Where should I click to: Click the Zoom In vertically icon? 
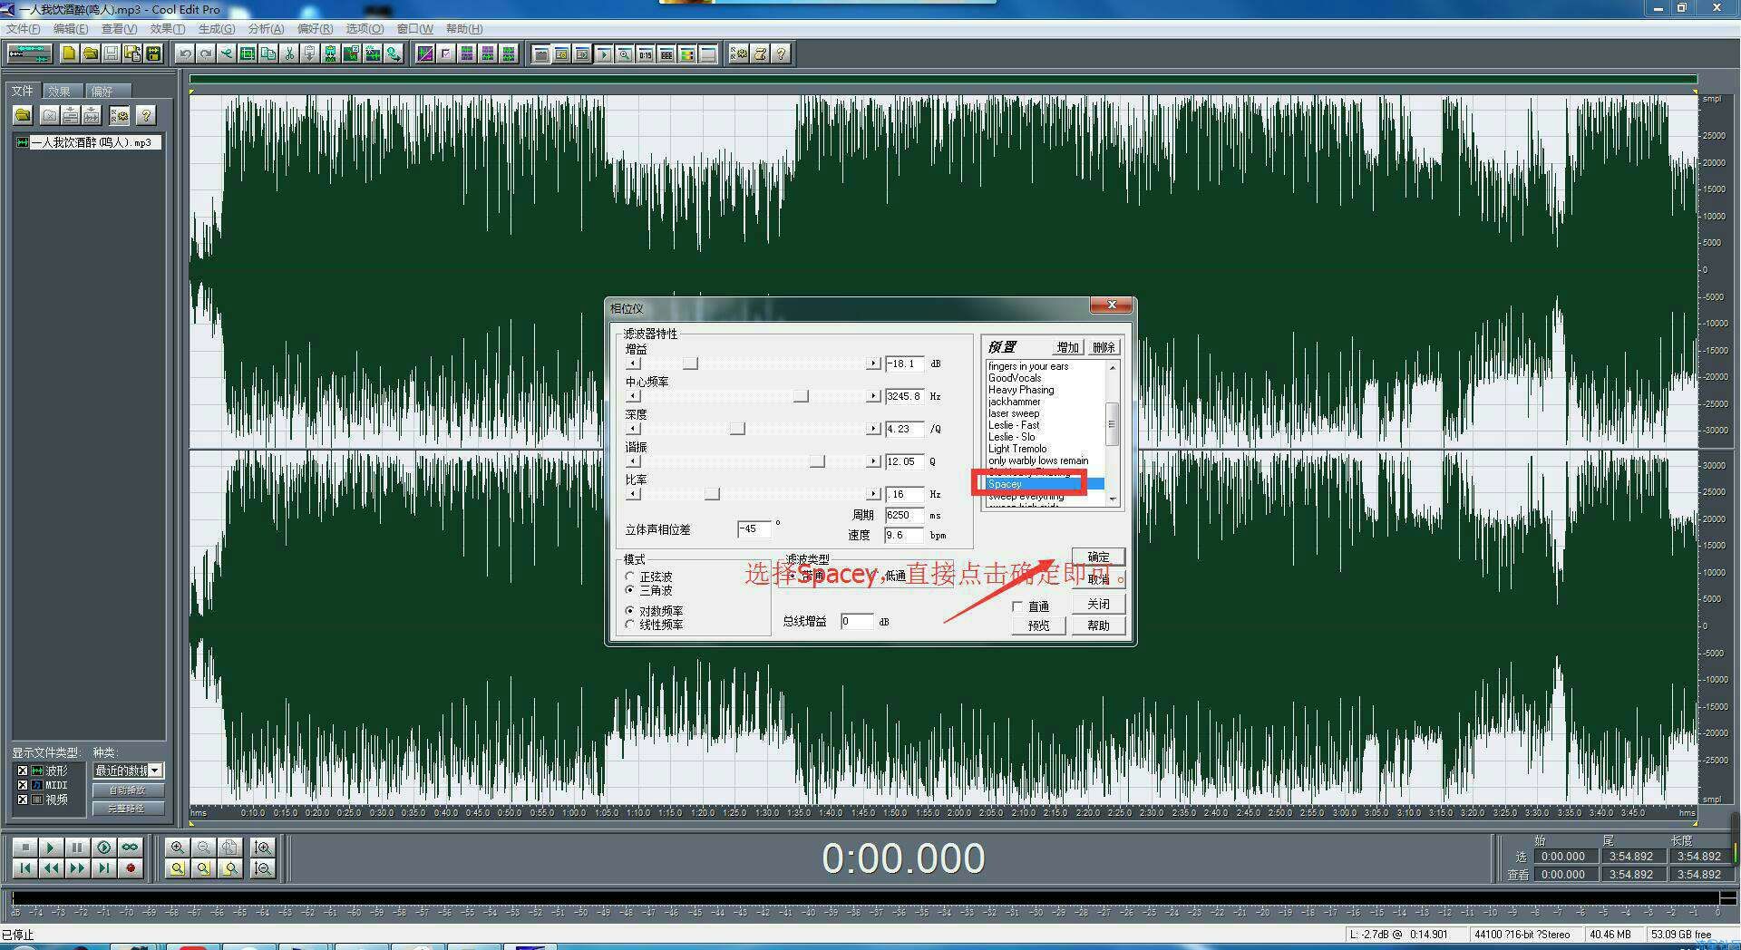[263, 848]
